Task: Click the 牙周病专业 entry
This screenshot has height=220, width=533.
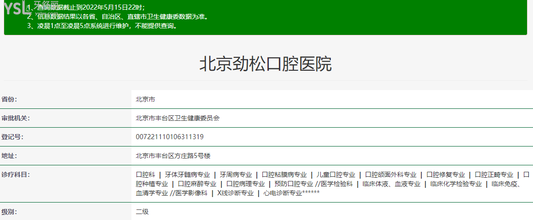Action: tap(236, 175)
